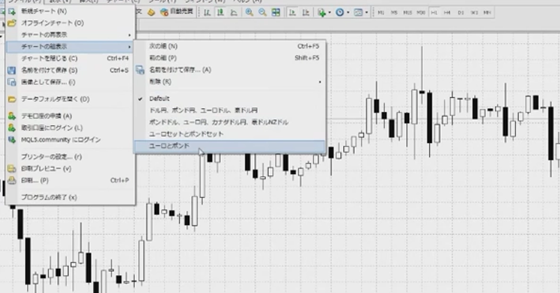Viewport: 560px width, 293px height.
Task: Select the ユーロセットとポンドセット profile
Action: pyautogui.click(x=230, y=134)
